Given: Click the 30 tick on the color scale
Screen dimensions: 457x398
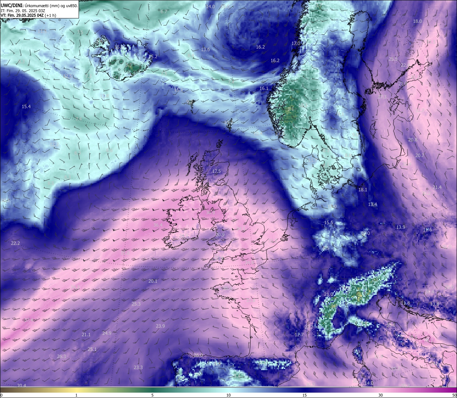Looking at the screenshot, I should coord(381,395).
